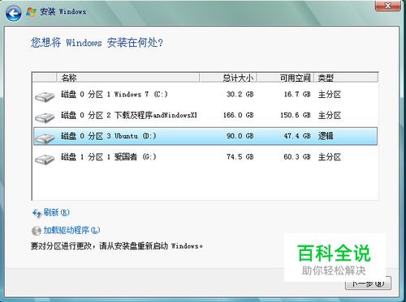Screen dimensions: 406x302
Task: Click the disc icon beside 加载驱动程序
Action: 37,231
